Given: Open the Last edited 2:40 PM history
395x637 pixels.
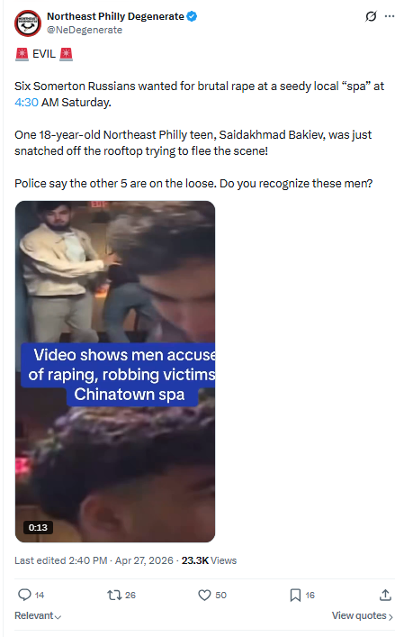Looking at the screenshot, I should (x=61, y=560).
